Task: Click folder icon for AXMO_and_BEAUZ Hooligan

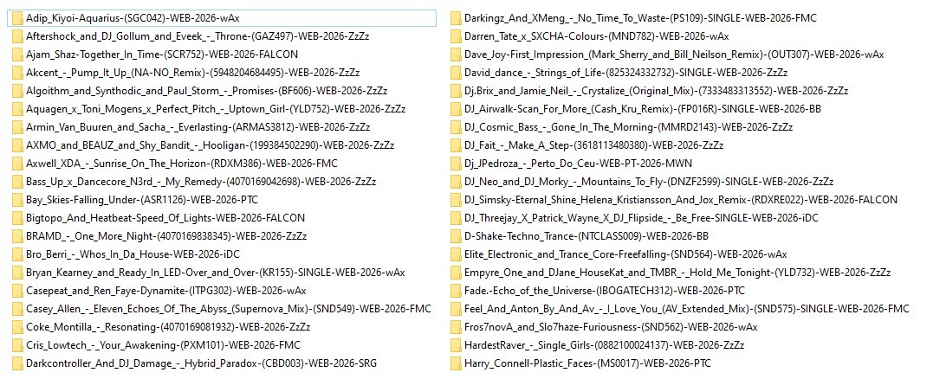Action: 17,145
